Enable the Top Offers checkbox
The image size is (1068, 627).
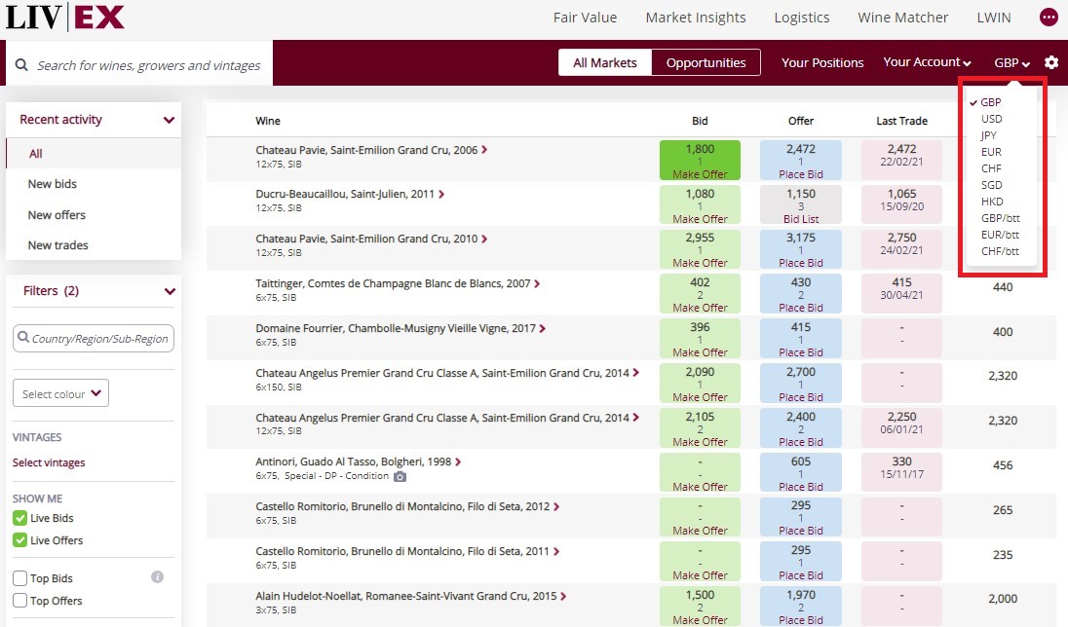click(19, 601)
